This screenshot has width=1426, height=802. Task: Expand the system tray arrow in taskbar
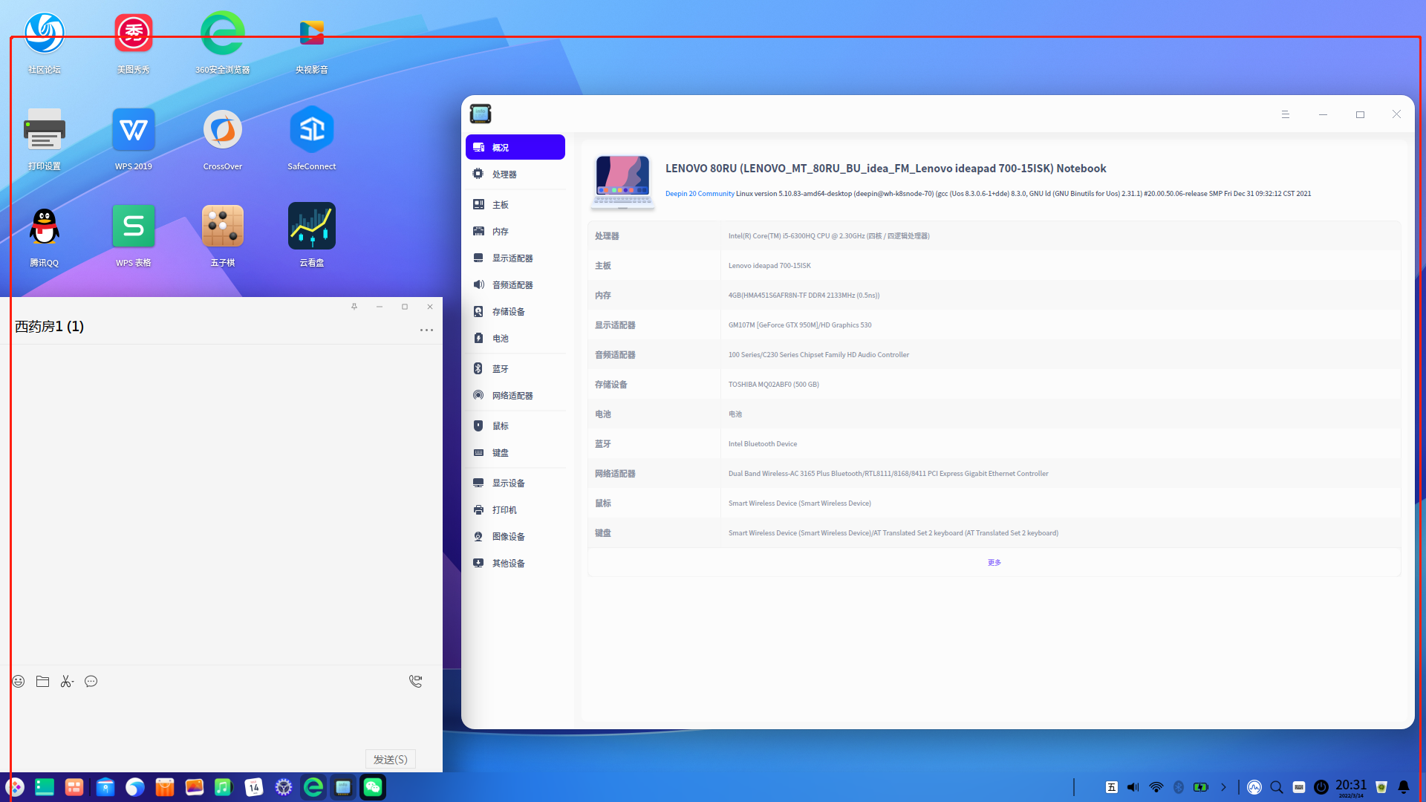point(1223,787)
